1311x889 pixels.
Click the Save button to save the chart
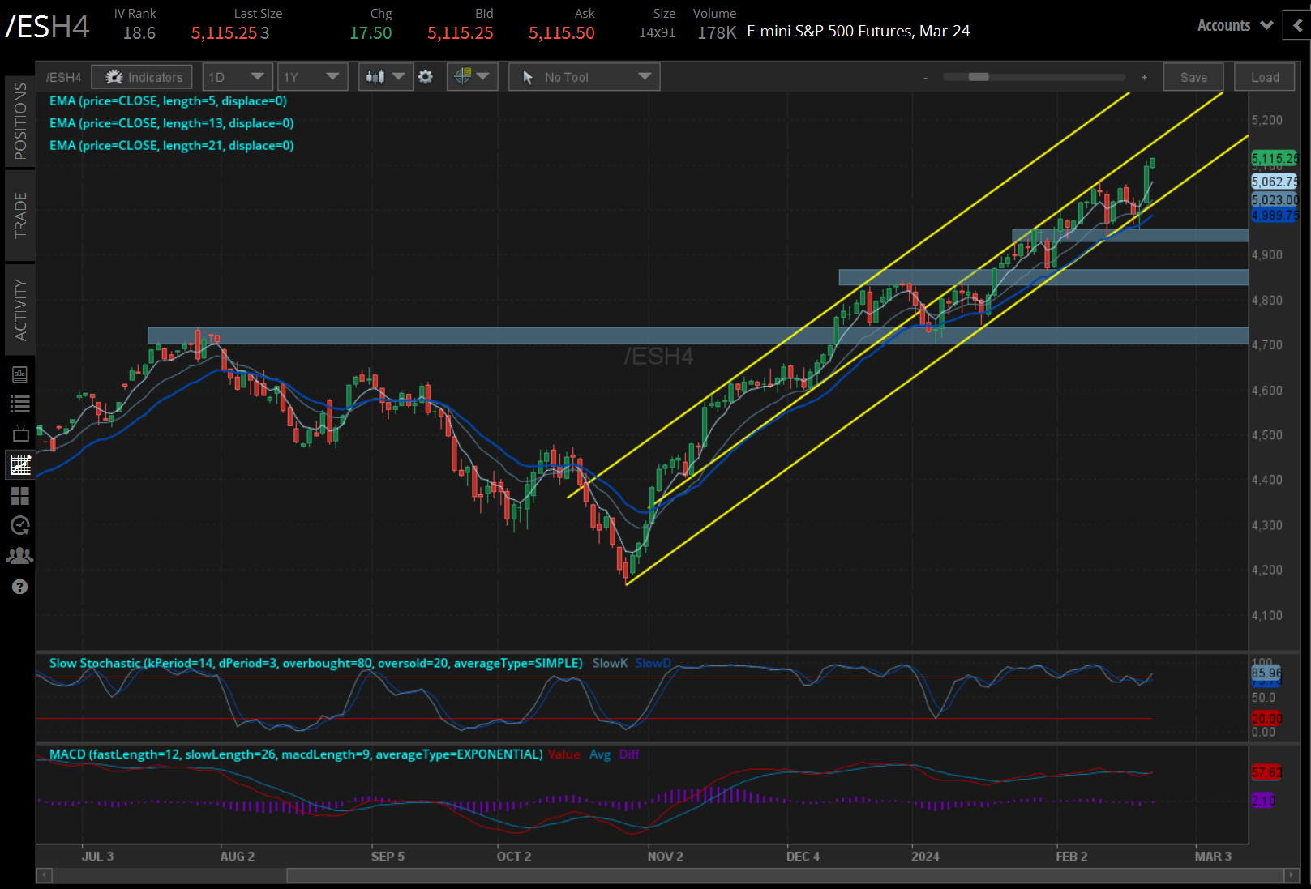click(x=1193, y=76)
